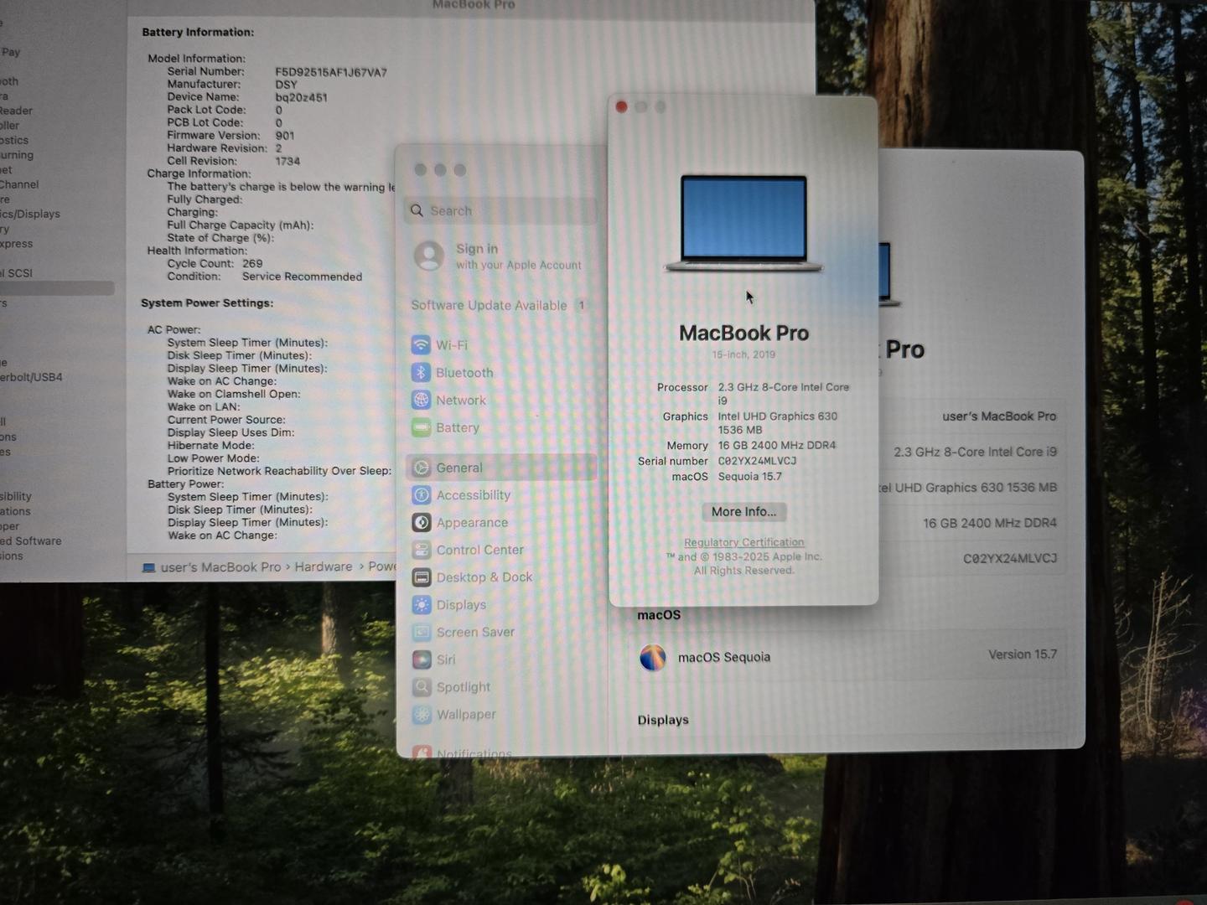Click the Device Name bq20z451 value
This screenshot has width=1207, height=905.
coord(301,97)
